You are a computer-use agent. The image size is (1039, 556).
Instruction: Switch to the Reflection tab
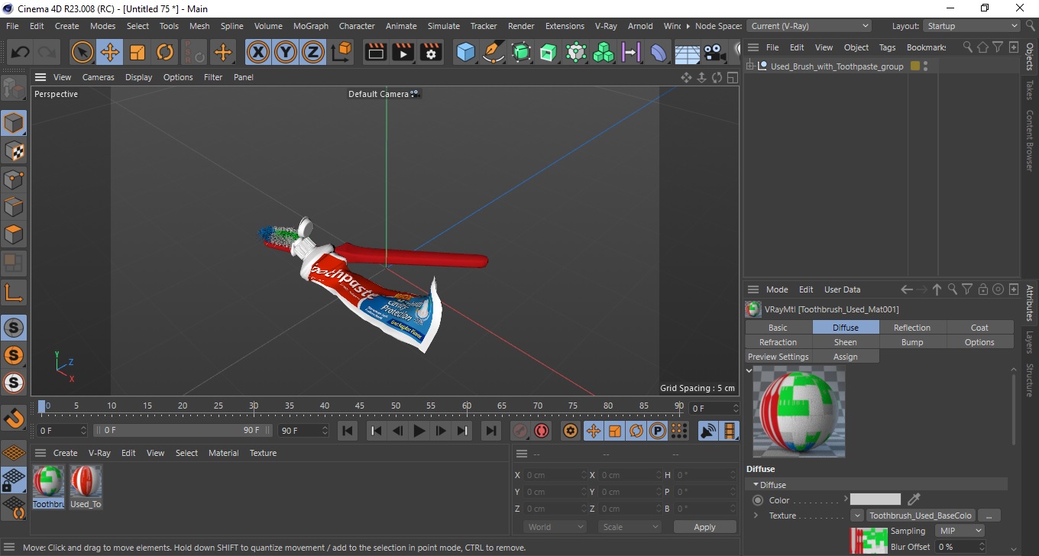point(912,328)
